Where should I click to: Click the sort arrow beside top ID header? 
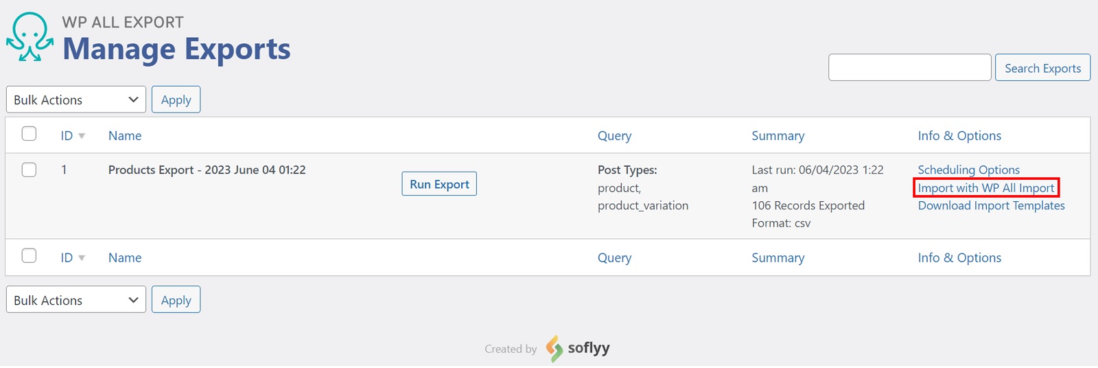tap(82, 136)
